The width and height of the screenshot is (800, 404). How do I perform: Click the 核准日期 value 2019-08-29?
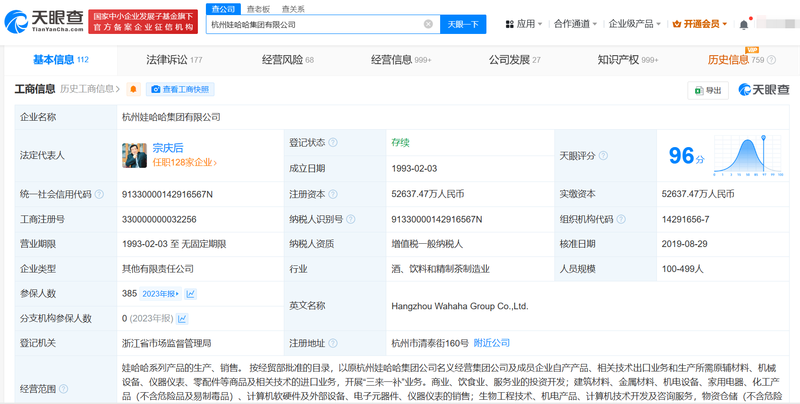(684, 244)
